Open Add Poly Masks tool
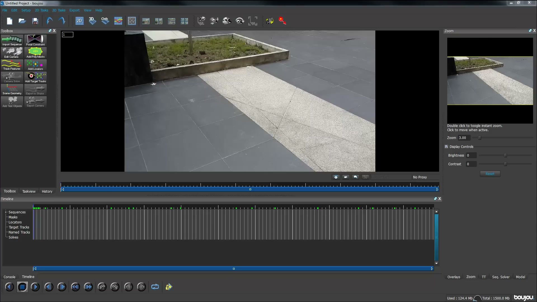 [36, 53]
